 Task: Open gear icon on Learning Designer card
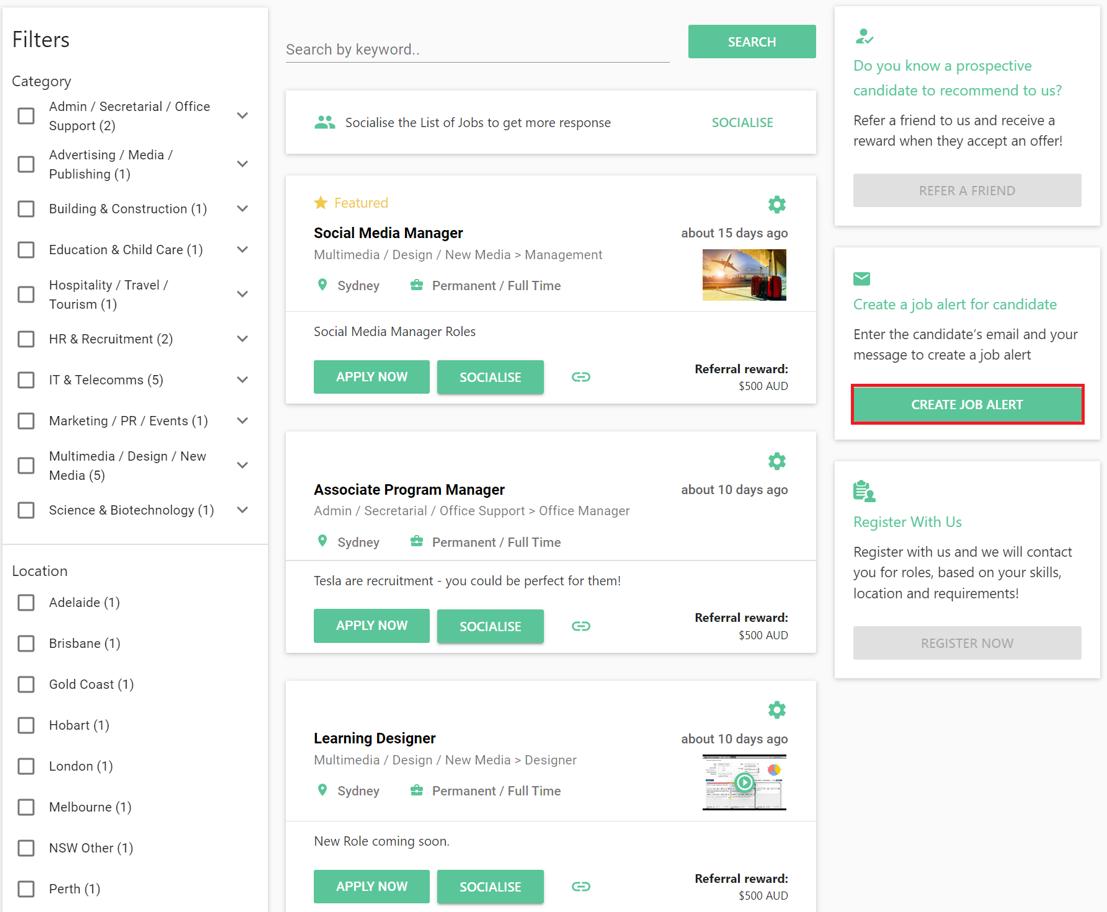coord(776,710)
